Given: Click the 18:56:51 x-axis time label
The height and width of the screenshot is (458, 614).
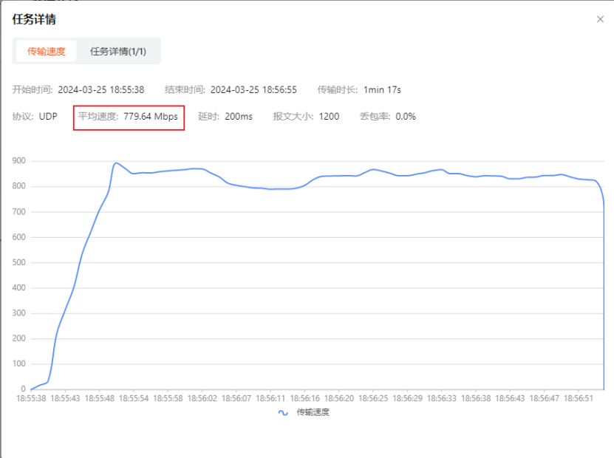Looking at the screenshot, I should (x=579, y=397).
